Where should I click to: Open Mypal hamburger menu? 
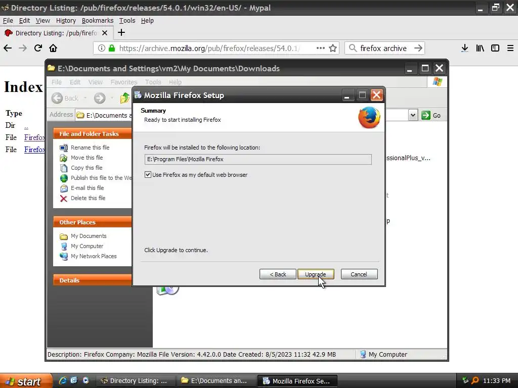[x=510, y=48]
